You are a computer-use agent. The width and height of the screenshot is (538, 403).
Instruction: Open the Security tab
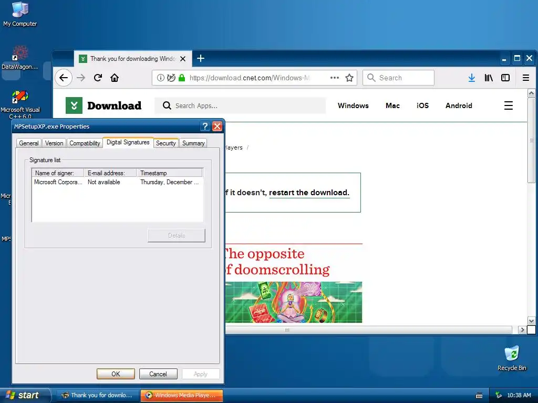click(165, 143)
